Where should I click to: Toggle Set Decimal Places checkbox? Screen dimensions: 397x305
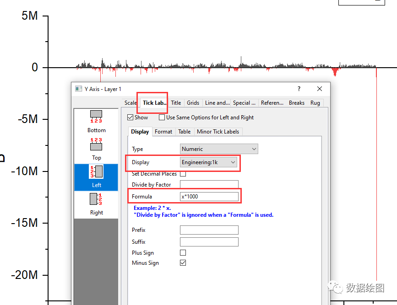tap(183, 174)
